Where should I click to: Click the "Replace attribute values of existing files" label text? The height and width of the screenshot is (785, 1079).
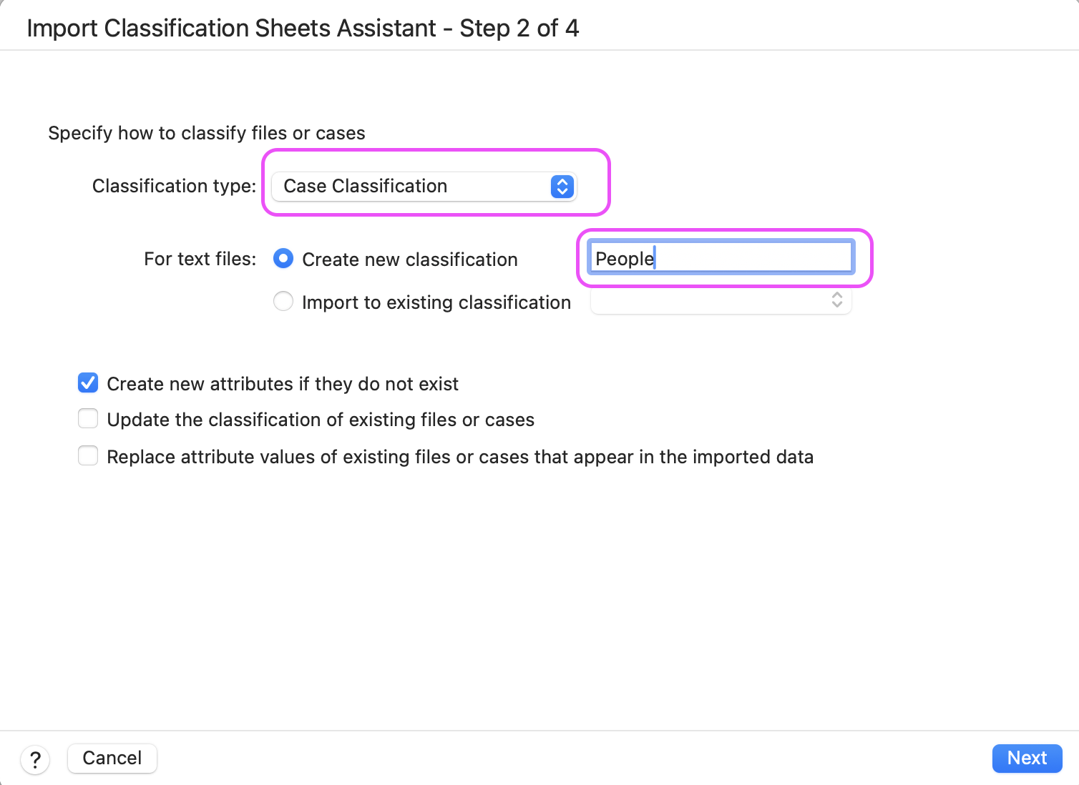tap(459, 457)
